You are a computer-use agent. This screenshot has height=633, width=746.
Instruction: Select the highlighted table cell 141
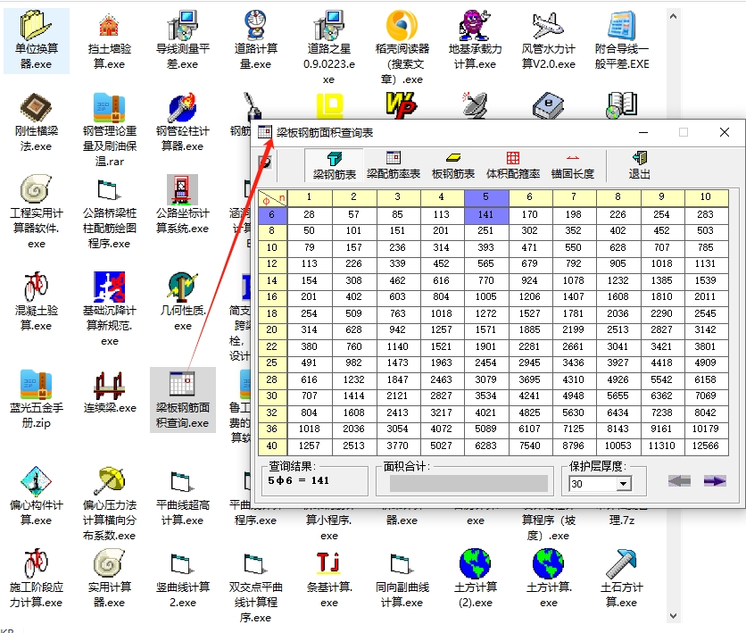coord(486,214)
